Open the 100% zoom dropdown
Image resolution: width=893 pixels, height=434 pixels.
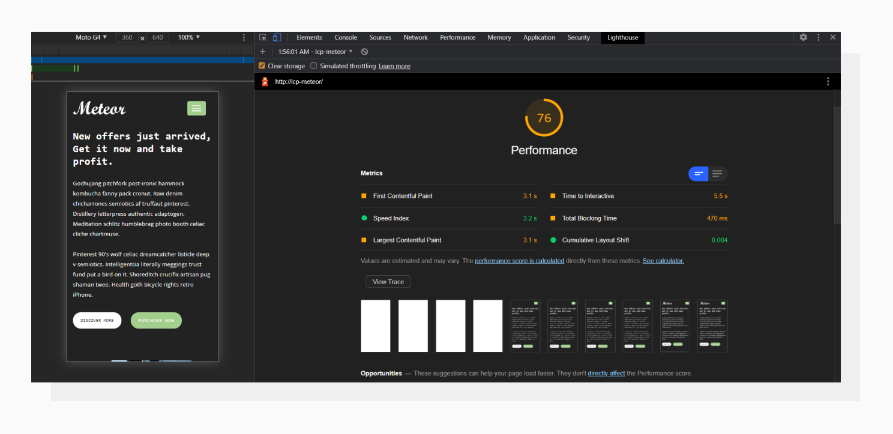tap(188, 37)
